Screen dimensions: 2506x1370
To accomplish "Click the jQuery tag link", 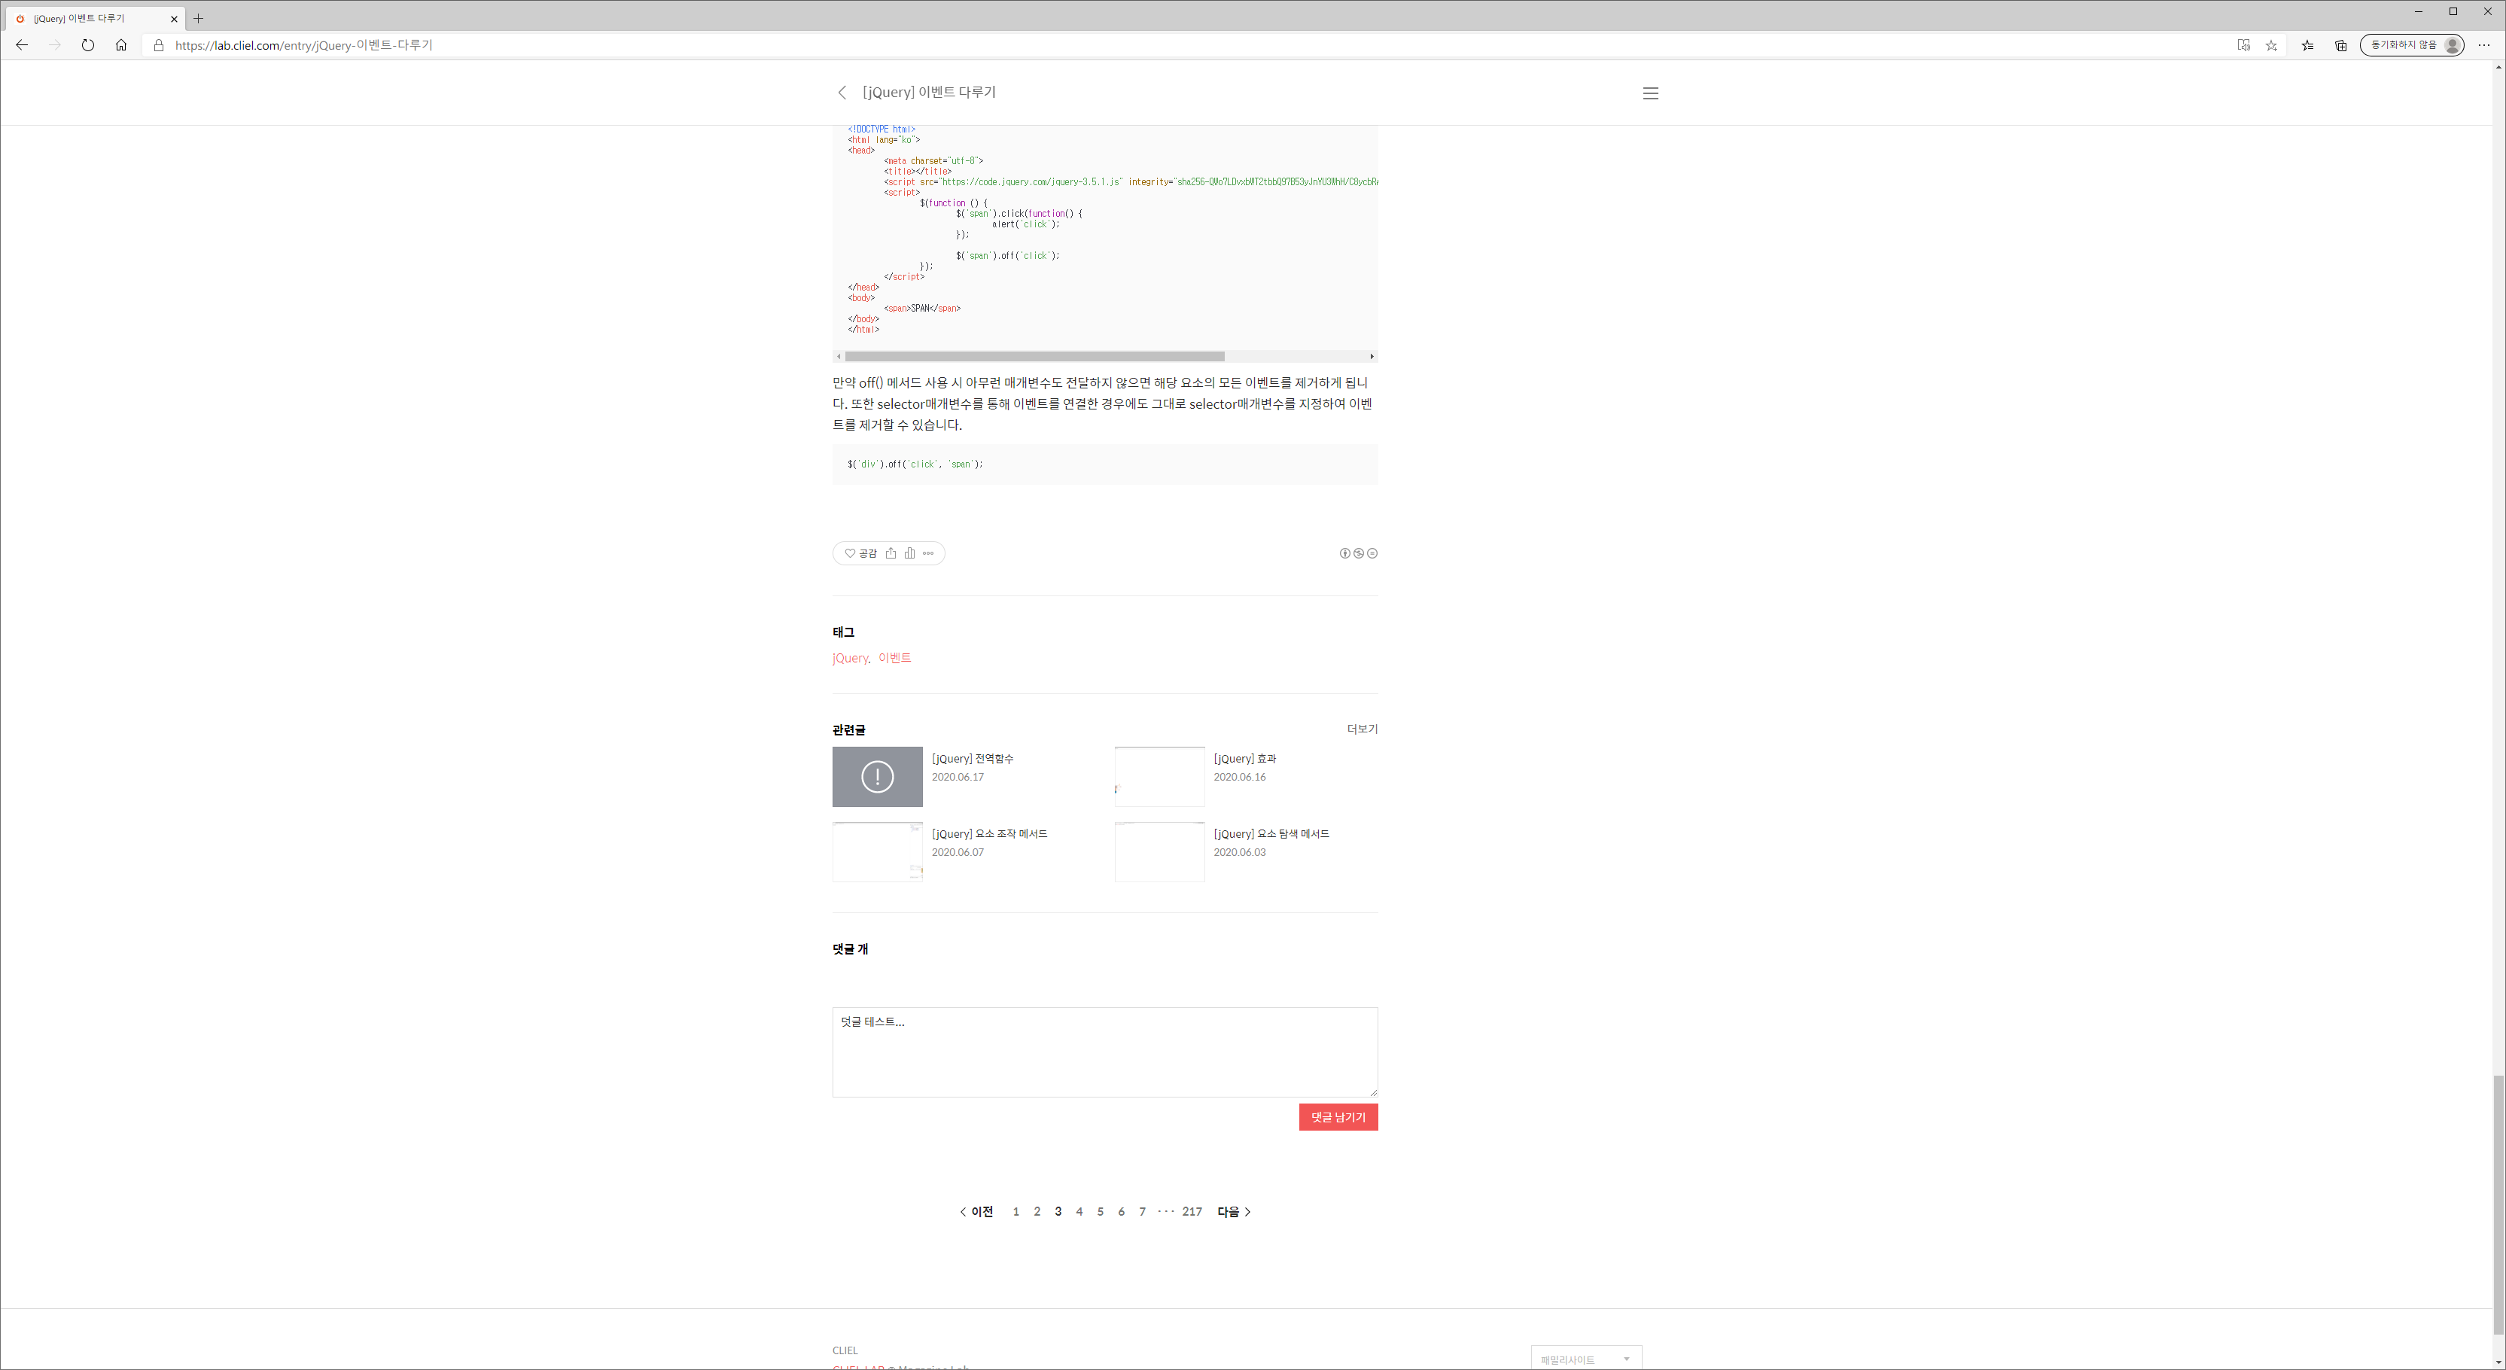I will point(849,659).
